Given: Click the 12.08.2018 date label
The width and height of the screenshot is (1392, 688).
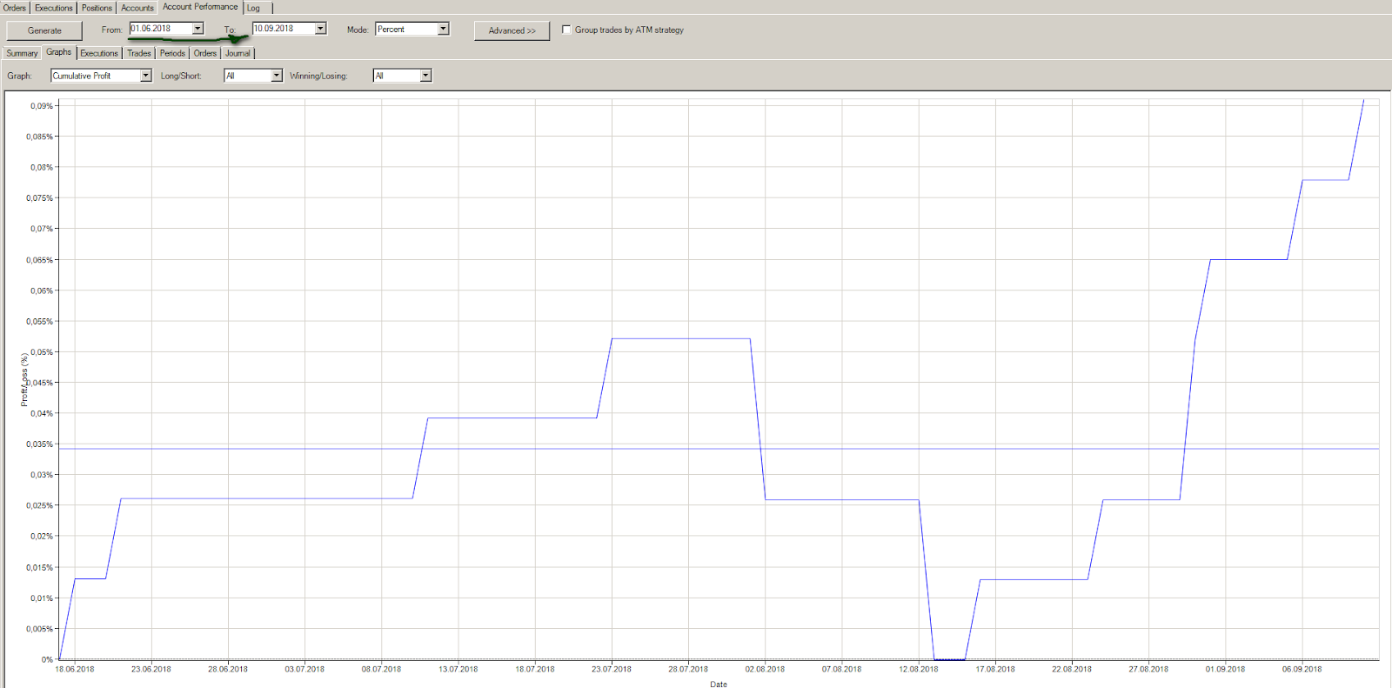Looking at the screenshot, I should point(919,669).
